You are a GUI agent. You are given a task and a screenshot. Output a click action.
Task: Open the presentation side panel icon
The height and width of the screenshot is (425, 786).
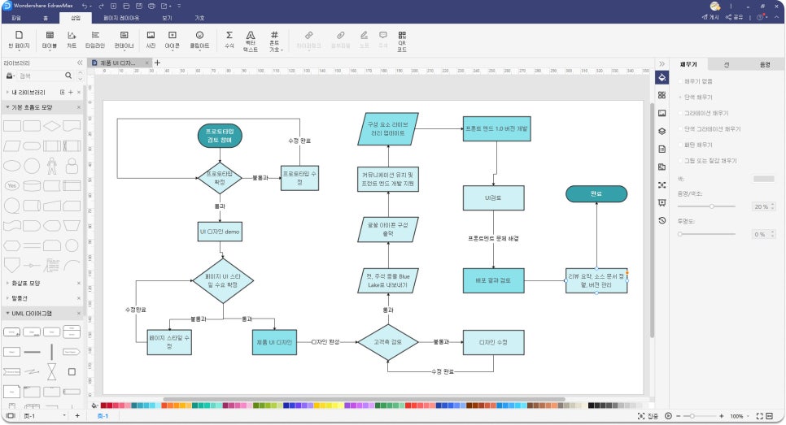pos(662,202)
